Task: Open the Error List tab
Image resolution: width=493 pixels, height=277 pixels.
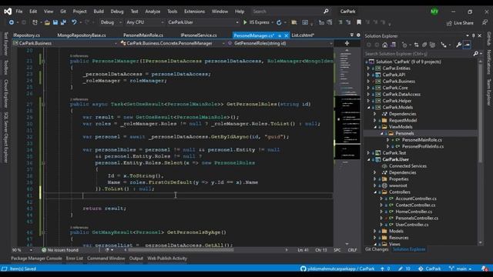Action: click(75, 259)
